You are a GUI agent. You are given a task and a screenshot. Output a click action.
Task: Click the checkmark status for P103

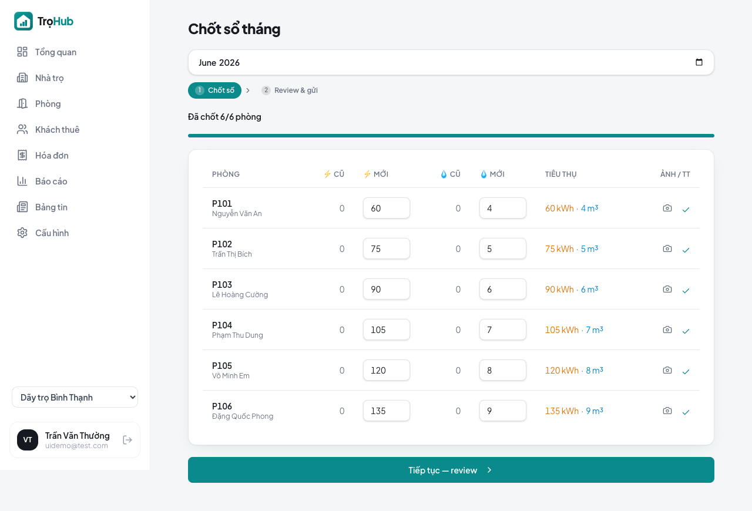[686, 290]
